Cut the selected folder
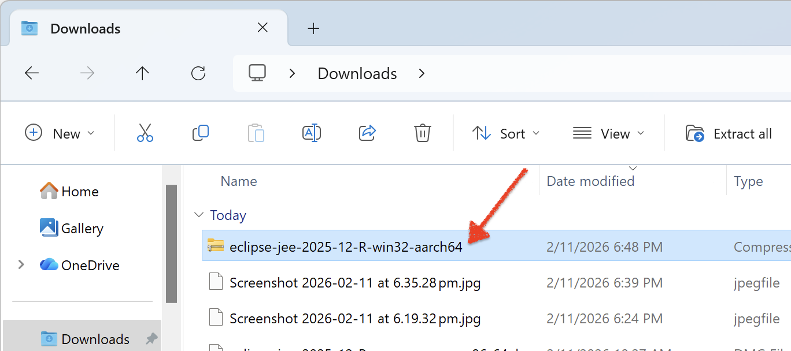Screen dimensions: 791x351 (x=145, y=133)
